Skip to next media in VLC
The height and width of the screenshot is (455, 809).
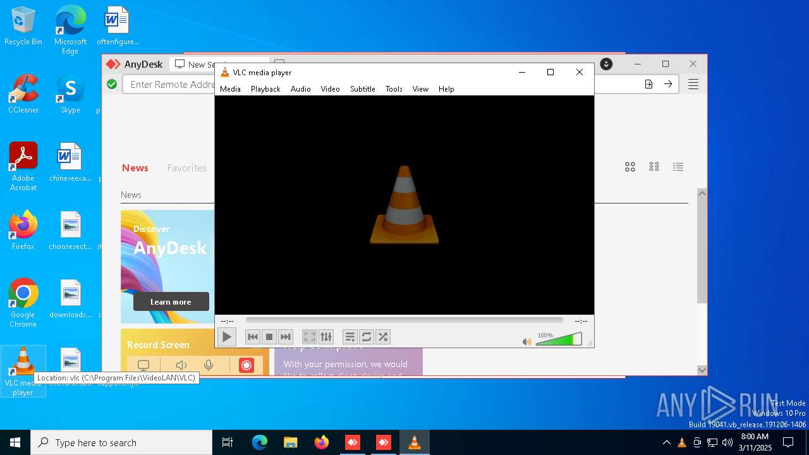[286, 337]
